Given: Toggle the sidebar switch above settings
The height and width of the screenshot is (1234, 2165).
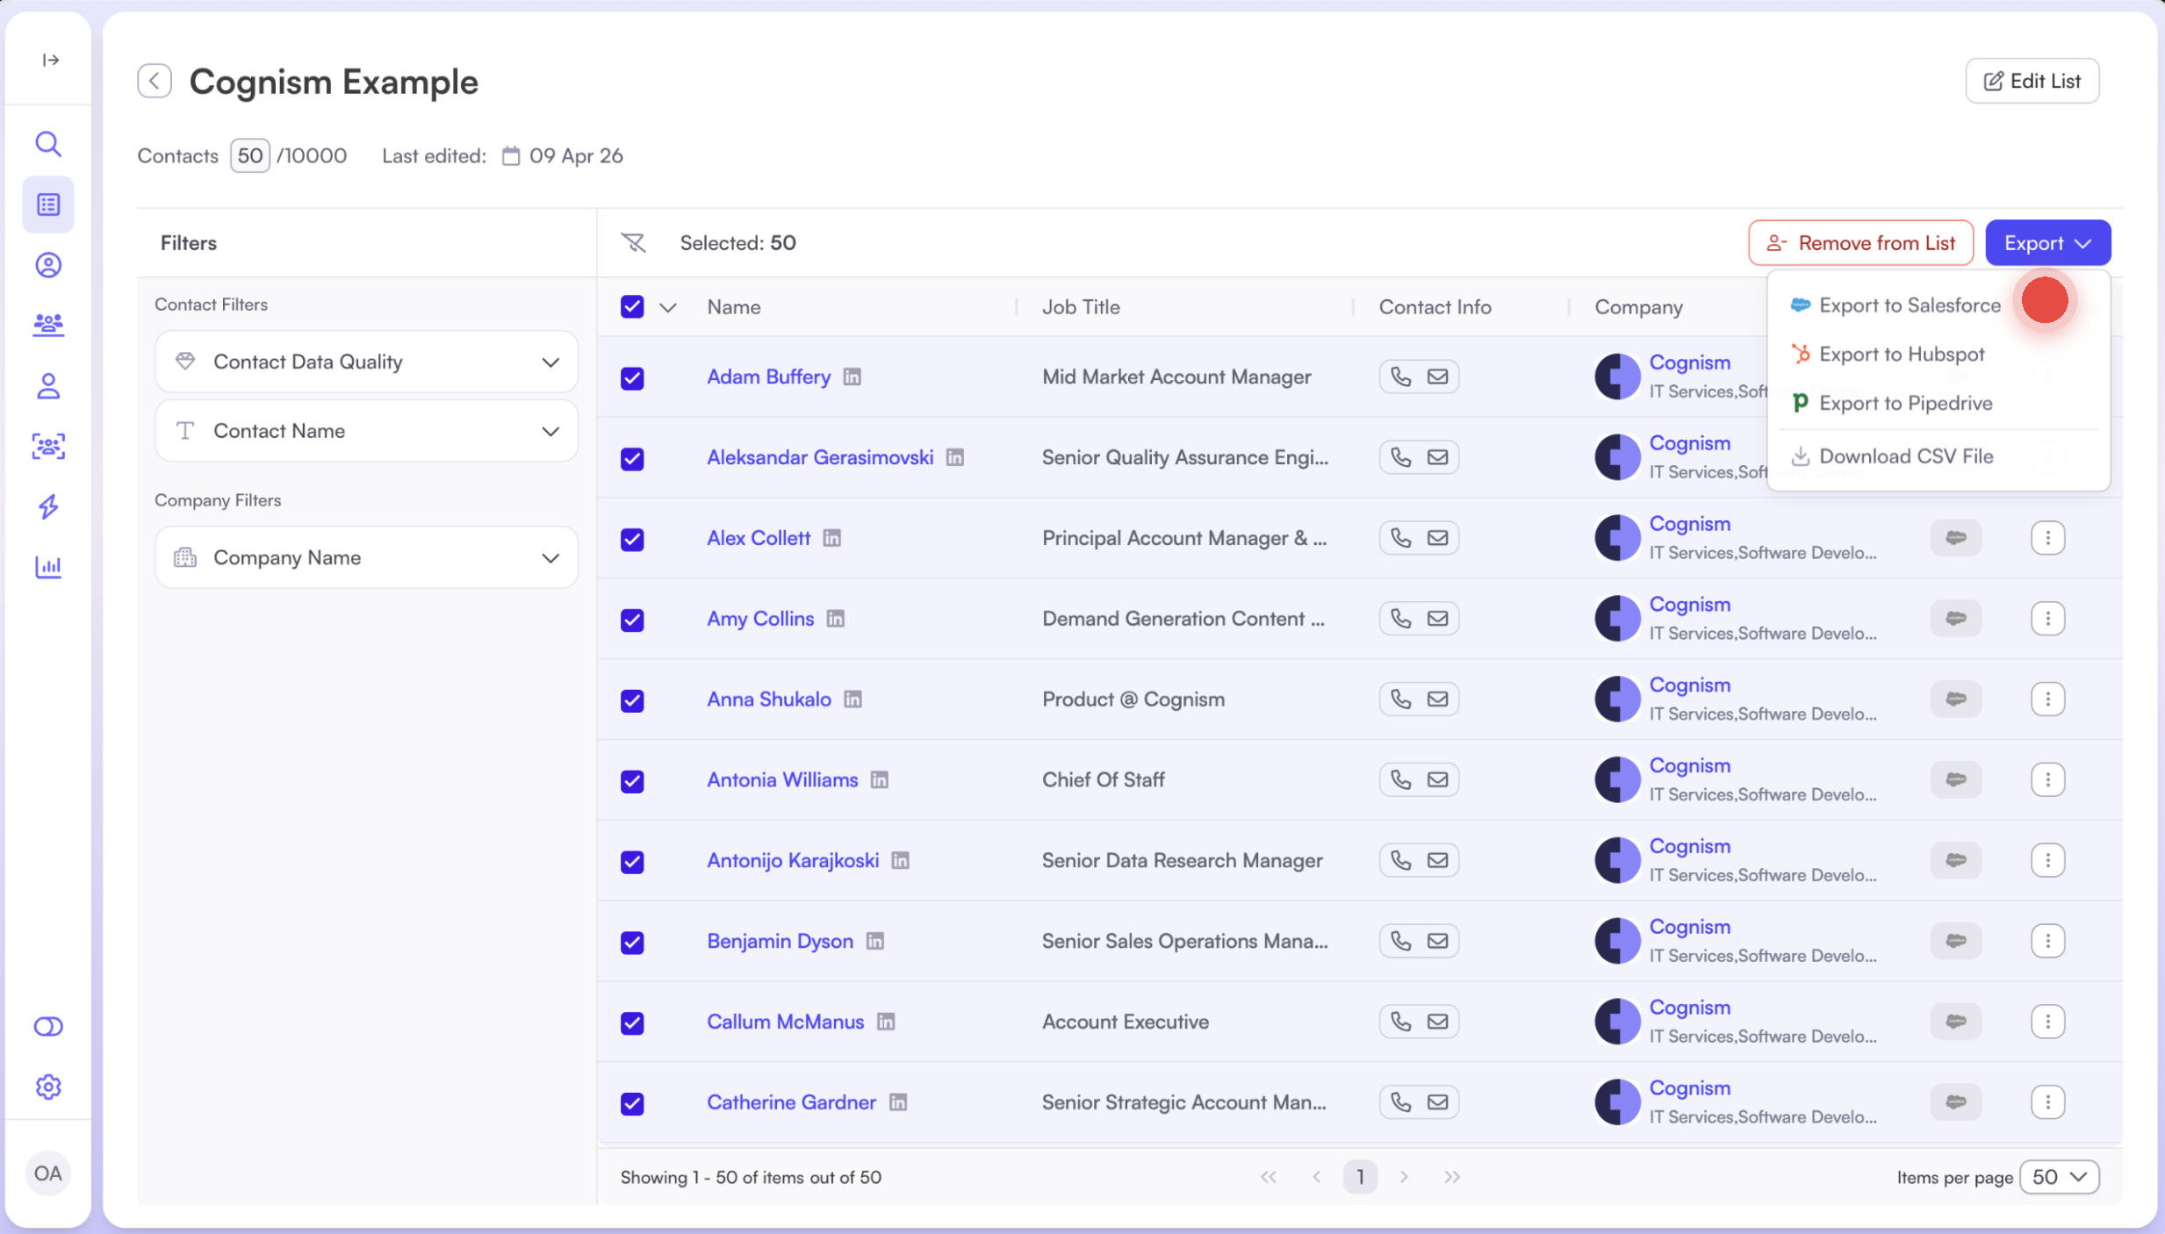Looking at the screenshot, I should (48, 1026).
